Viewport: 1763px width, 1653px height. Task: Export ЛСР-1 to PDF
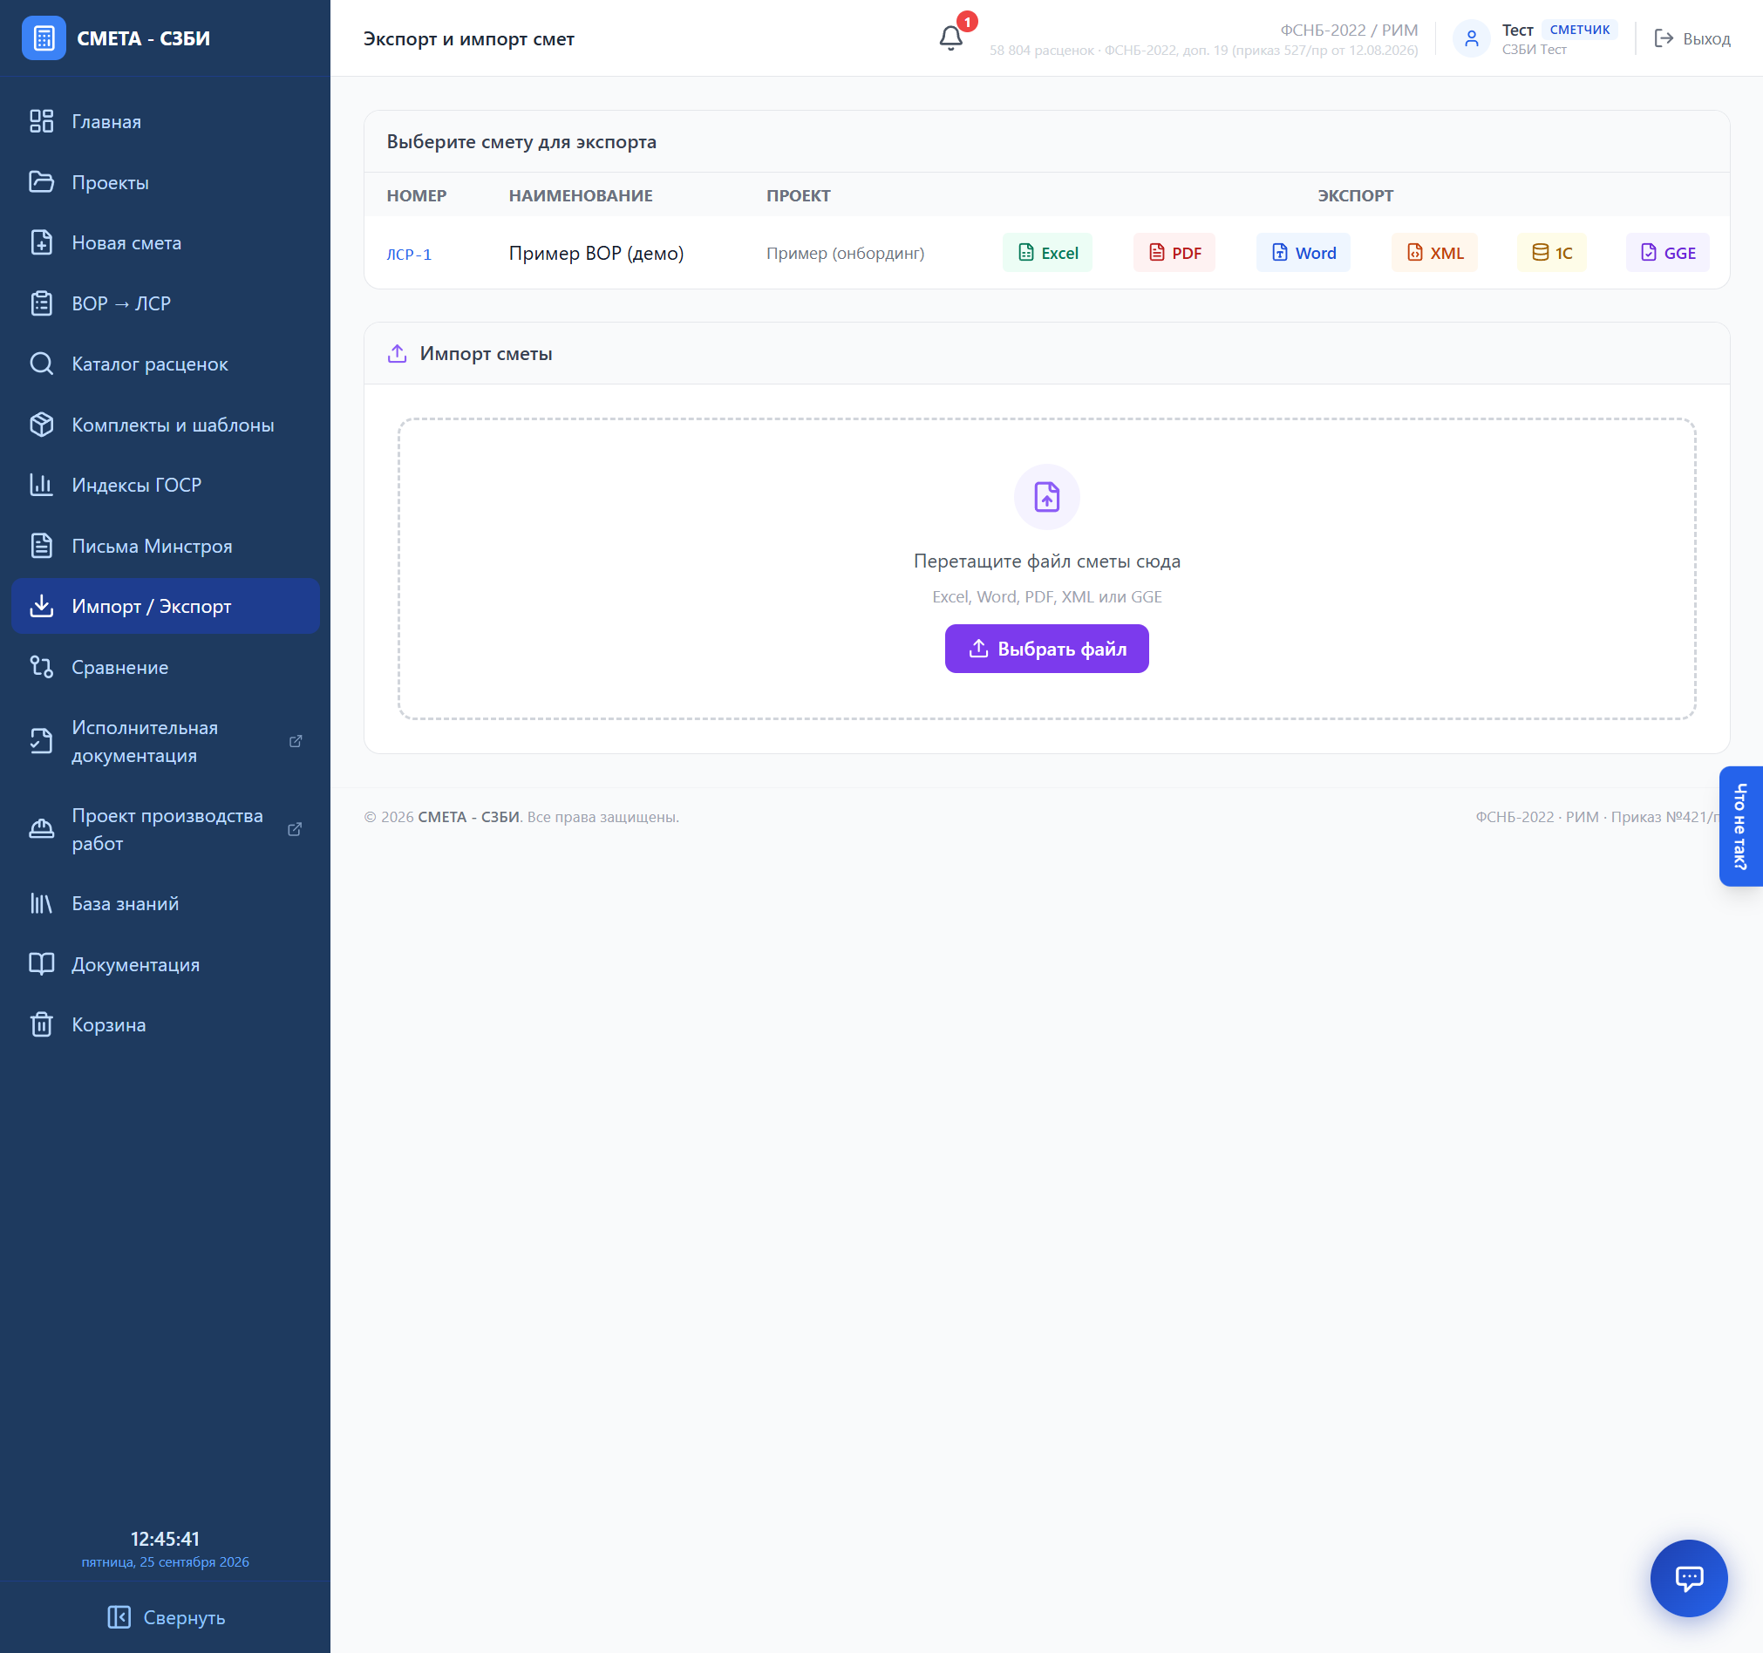point(1174,253)
